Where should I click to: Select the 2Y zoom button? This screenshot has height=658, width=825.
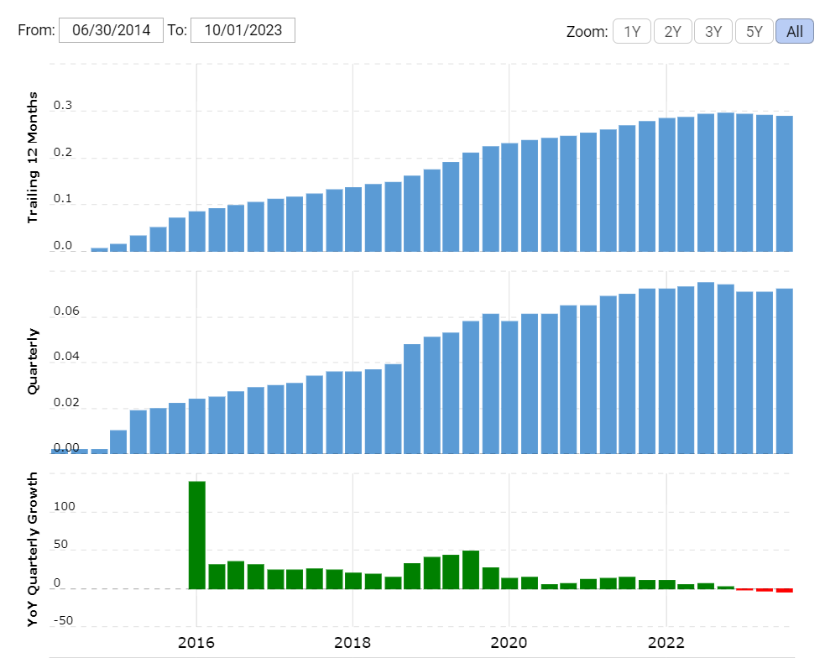click(x=672, y=31)
